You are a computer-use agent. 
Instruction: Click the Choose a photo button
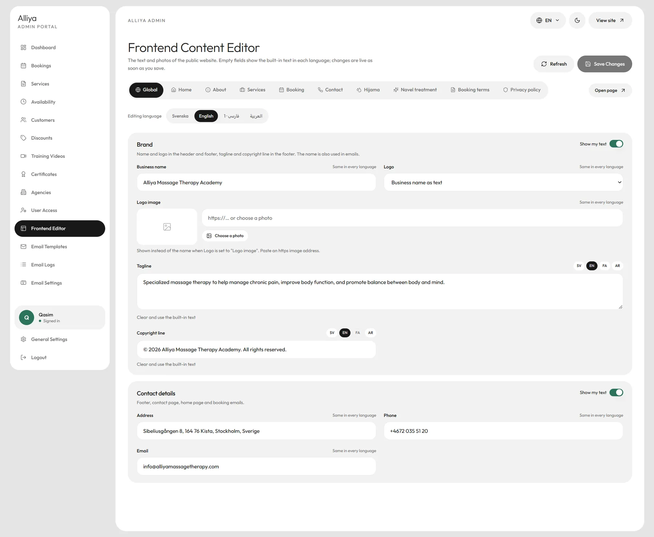225,236
